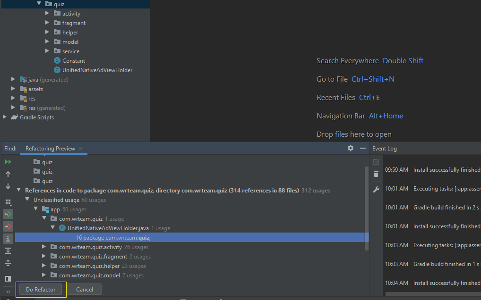This screenshot has height=300, width=481.
Task: Collapse the app 60 usages node
Action: [x=36, y=209]
